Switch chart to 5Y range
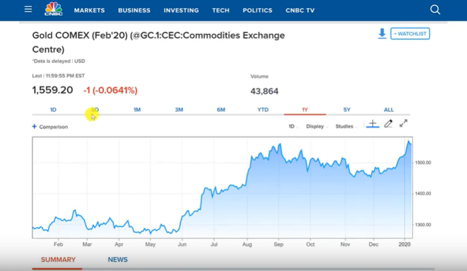467x271 pixels. [347, 109]
